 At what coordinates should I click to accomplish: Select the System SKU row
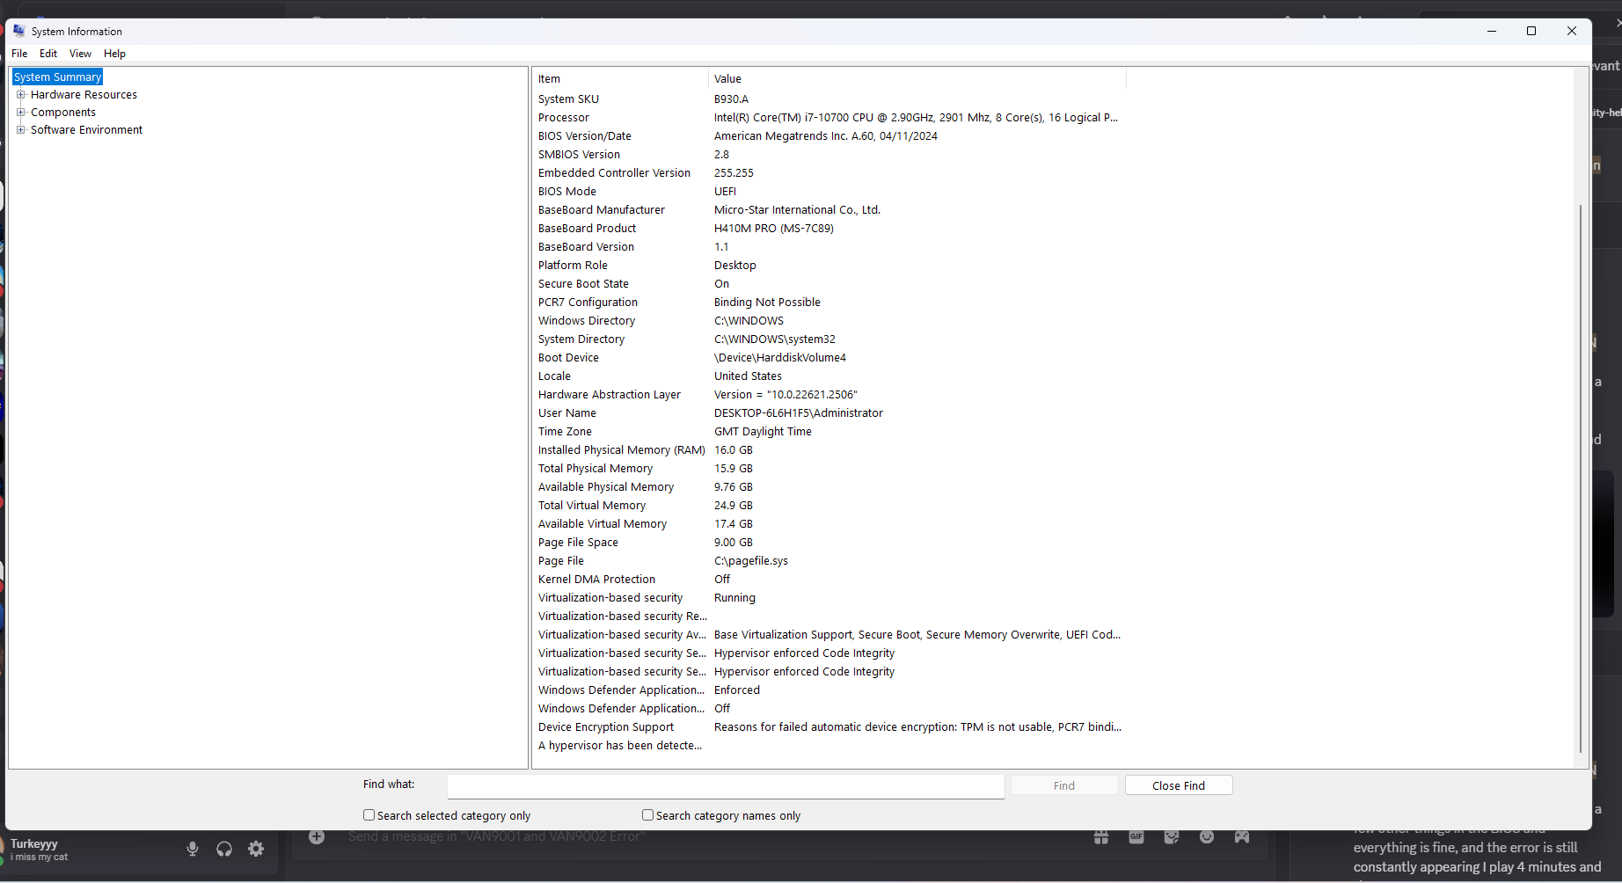(829, 99)
